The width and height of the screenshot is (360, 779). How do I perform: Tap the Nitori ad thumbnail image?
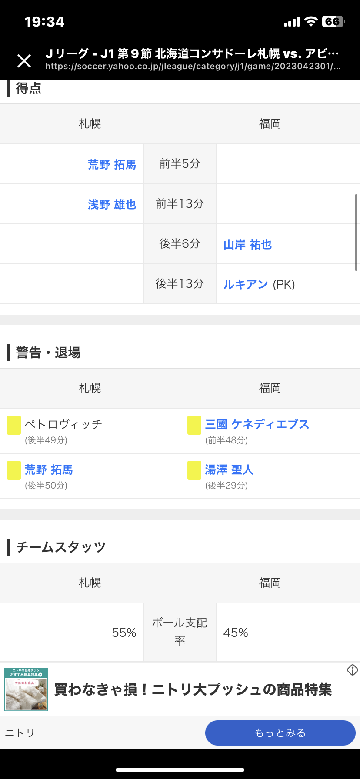pos(26,689)
